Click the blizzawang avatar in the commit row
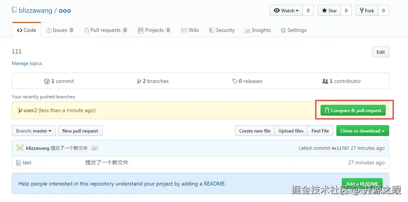This screenshot has height=202, width=408. 20,148
